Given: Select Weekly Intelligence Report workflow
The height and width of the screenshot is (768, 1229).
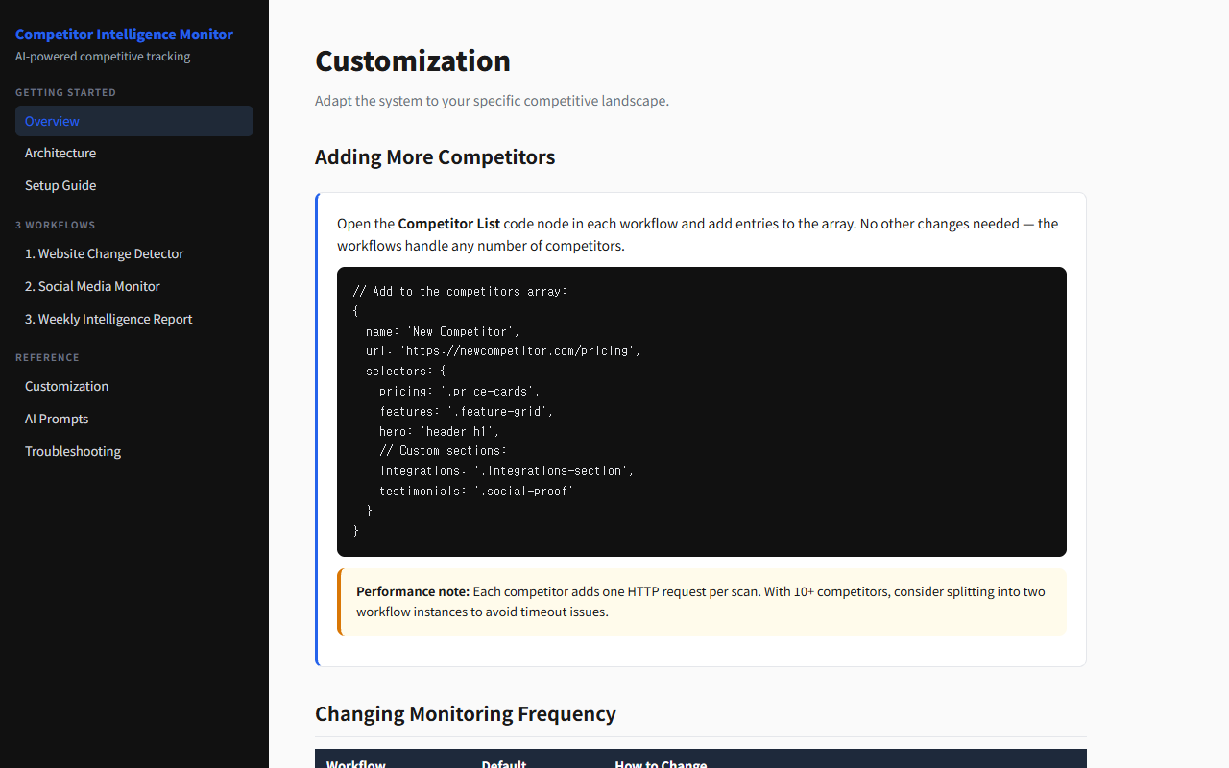Looking at the screenshot, I should 108,319.
